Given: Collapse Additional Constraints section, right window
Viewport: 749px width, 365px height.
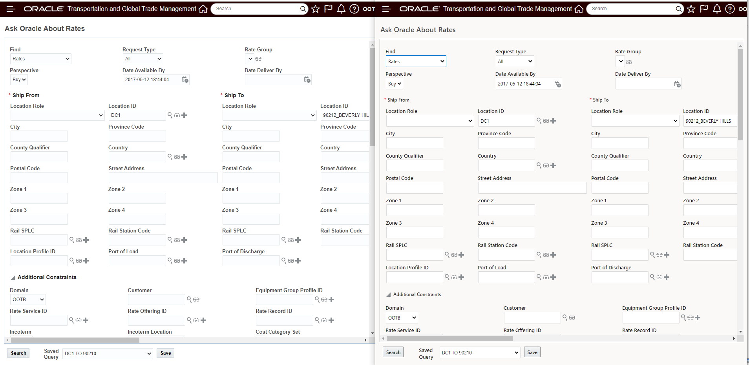Looking at the screenshot, I should coord(389,295).
